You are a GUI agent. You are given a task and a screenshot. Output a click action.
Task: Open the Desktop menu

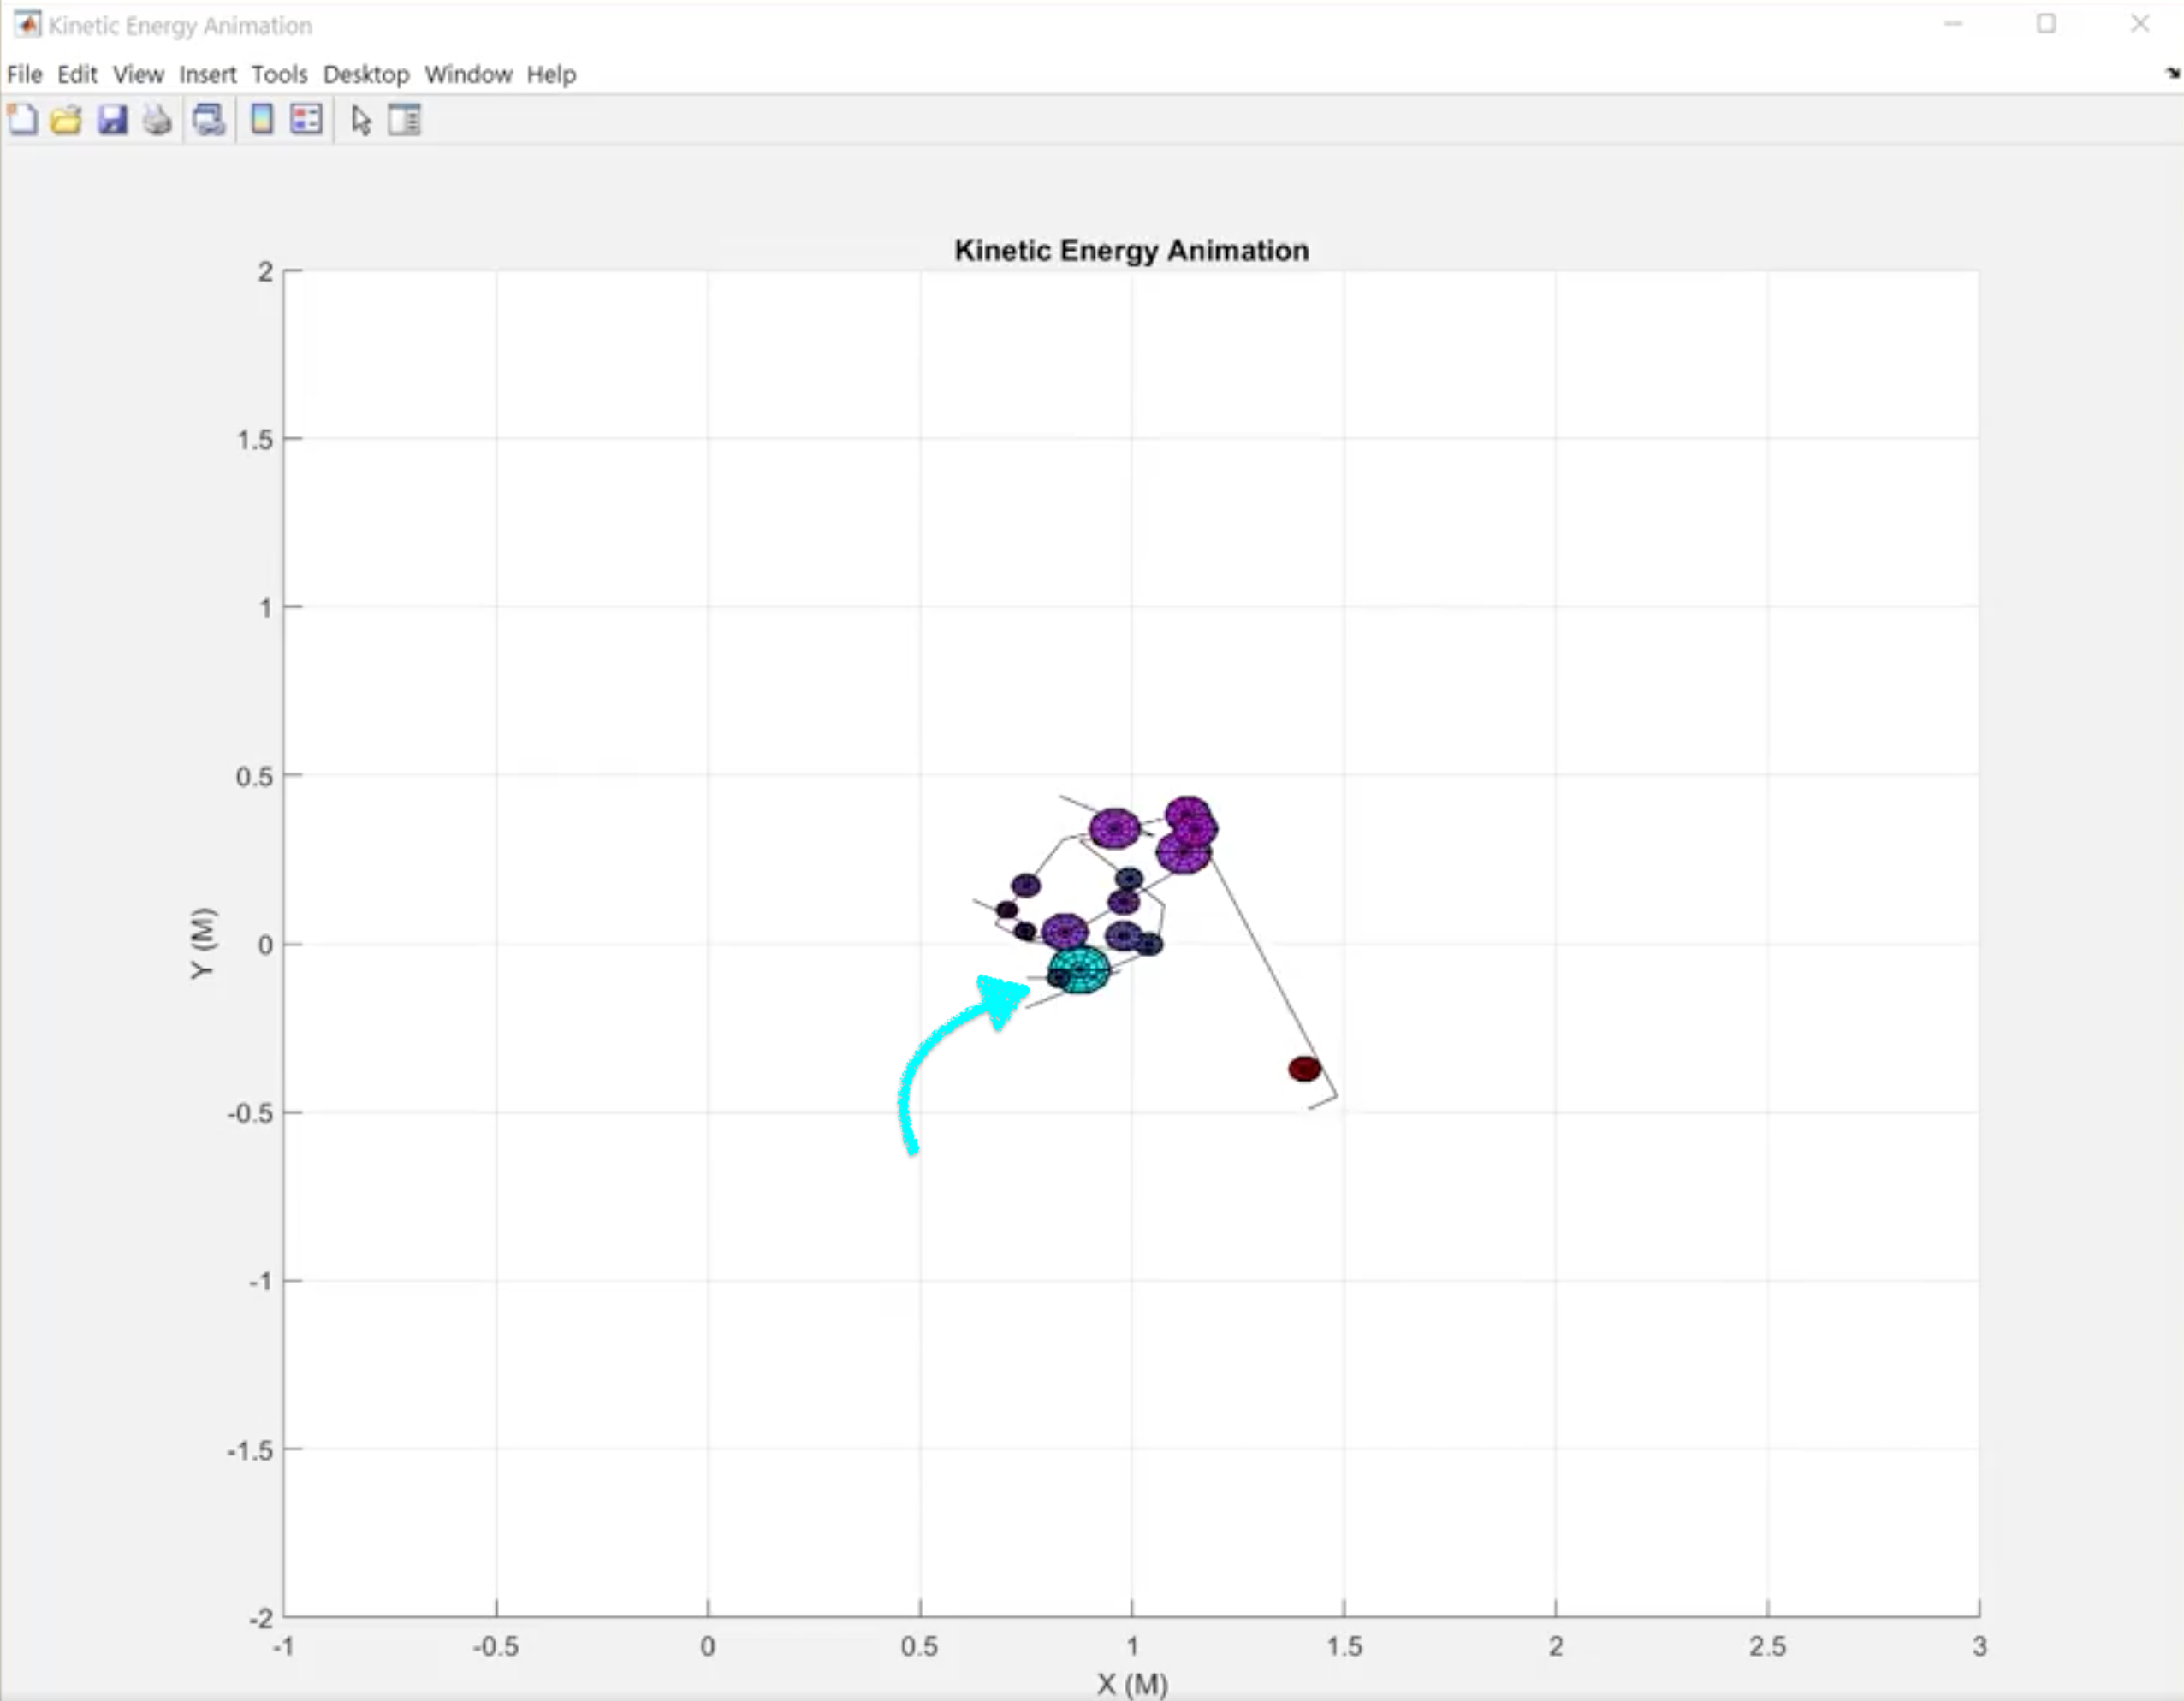pyautogui.click(x=366, y=74)
